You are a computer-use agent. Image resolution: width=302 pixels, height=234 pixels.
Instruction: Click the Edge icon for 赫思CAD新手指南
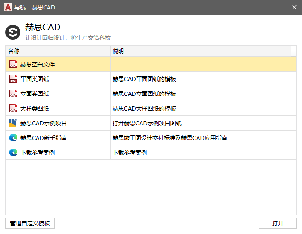coord(13,138)
